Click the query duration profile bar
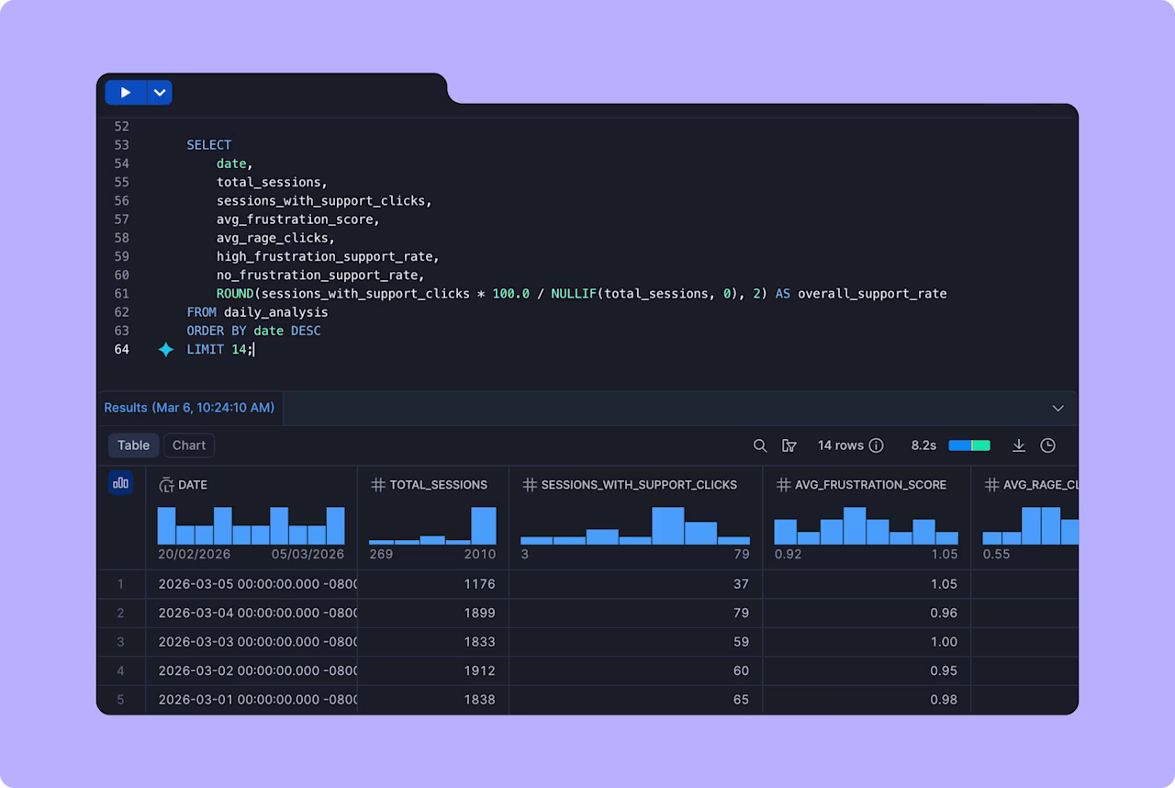The height and width of the screenshot is (788, 1175). pyautogui.click(x=969, y=445)
